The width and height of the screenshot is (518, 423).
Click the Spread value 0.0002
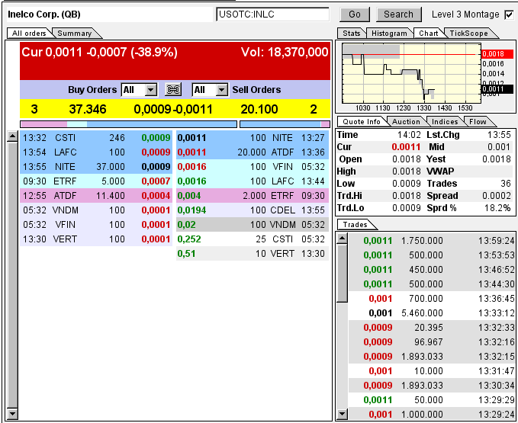tap(496, 196)
